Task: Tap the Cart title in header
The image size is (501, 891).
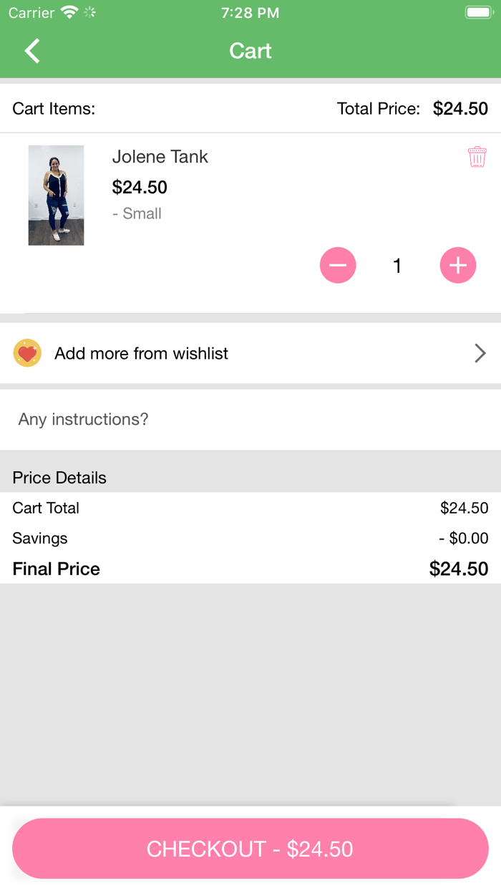Action: click(250, 51)
